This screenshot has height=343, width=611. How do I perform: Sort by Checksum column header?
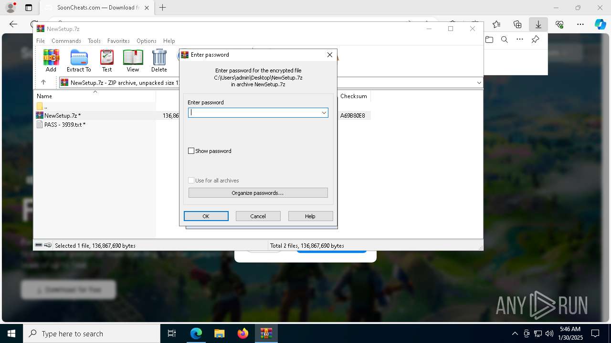(x=354, y=96)
